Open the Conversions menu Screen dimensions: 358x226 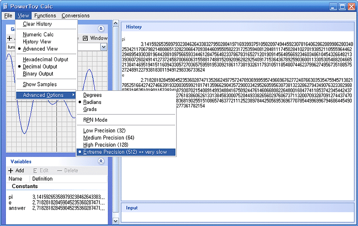[x=76, y=16]
